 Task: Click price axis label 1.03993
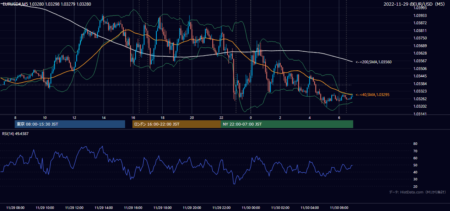pos(420,8)
